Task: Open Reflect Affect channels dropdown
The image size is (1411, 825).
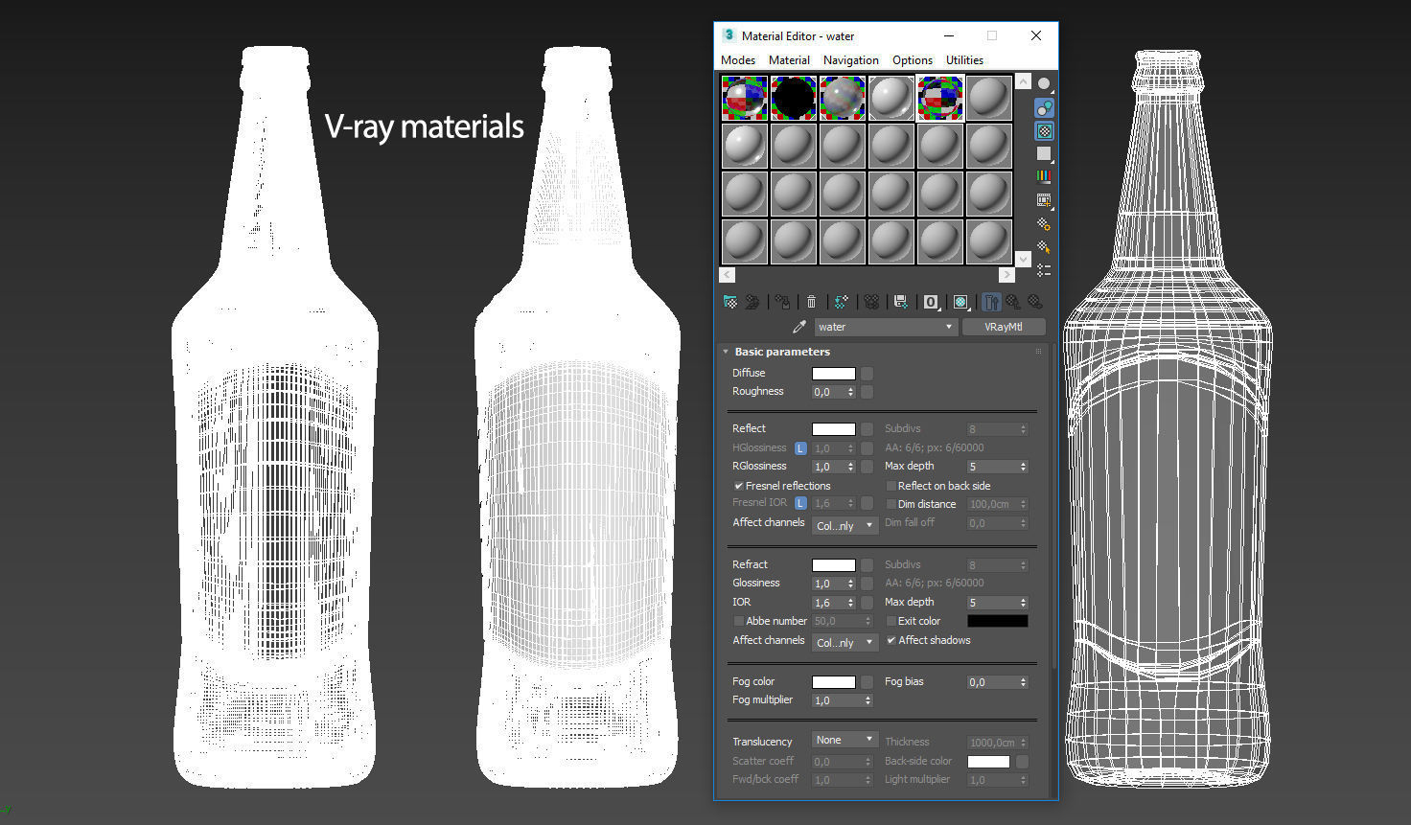Action: [x=844, y=526]
